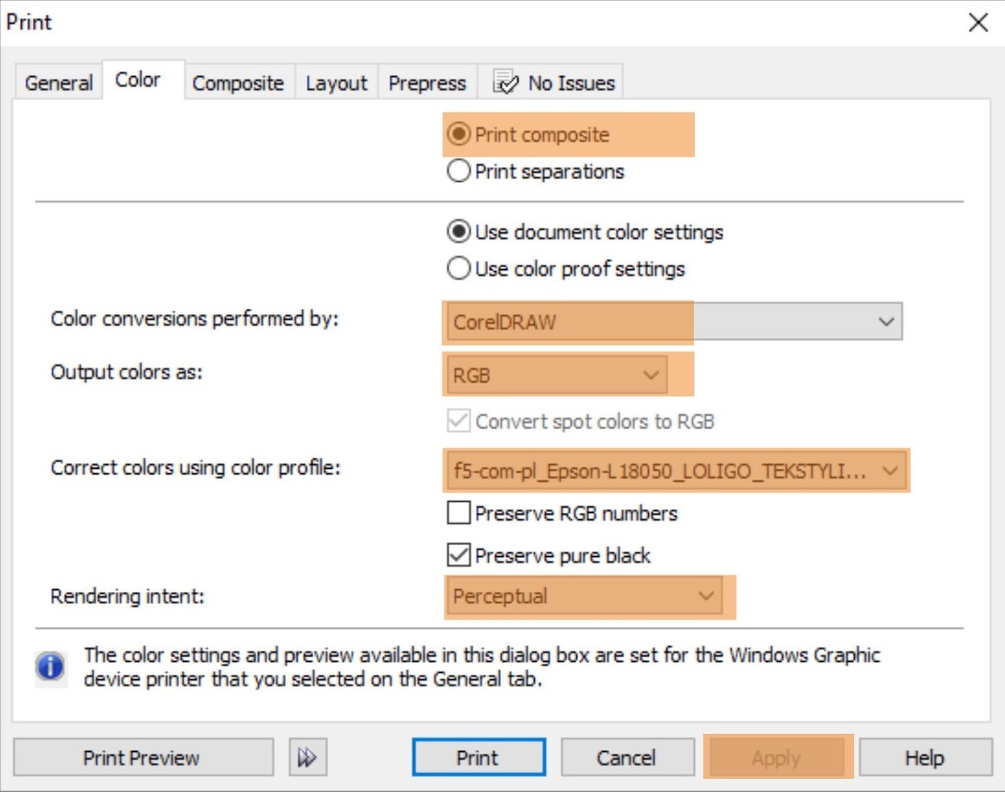Switch to the Prepress tab
Screen dimensions: 1005x792
(427, 83)
